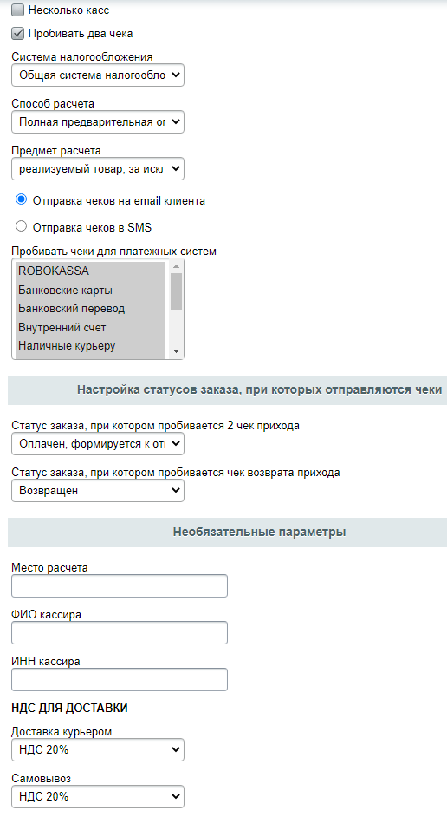Open the 2 чек прихода status dropdown
Image resolution: width=447 pixels, height=817 pixels.
[98, 444]
